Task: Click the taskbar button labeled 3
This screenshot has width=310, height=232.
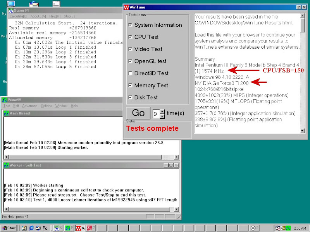Action: [255, 228]
